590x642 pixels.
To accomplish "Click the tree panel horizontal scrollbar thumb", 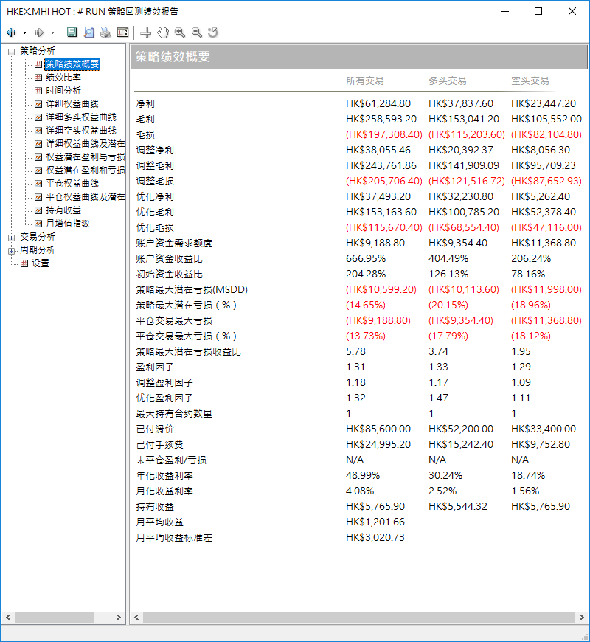I will (54, 617).
